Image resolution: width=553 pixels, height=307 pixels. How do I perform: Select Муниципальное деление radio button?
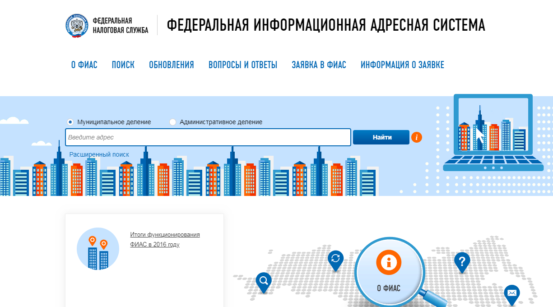[70, 122]
